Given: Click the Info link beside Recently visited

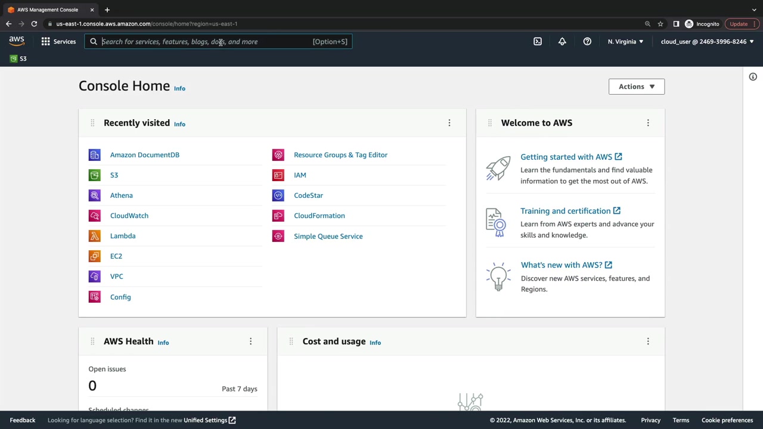Looking at the screenshot, I should click(x=179, y=124).
